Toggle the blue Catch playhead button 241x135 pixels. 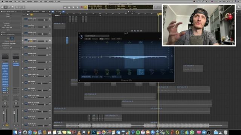coord(63,12)
